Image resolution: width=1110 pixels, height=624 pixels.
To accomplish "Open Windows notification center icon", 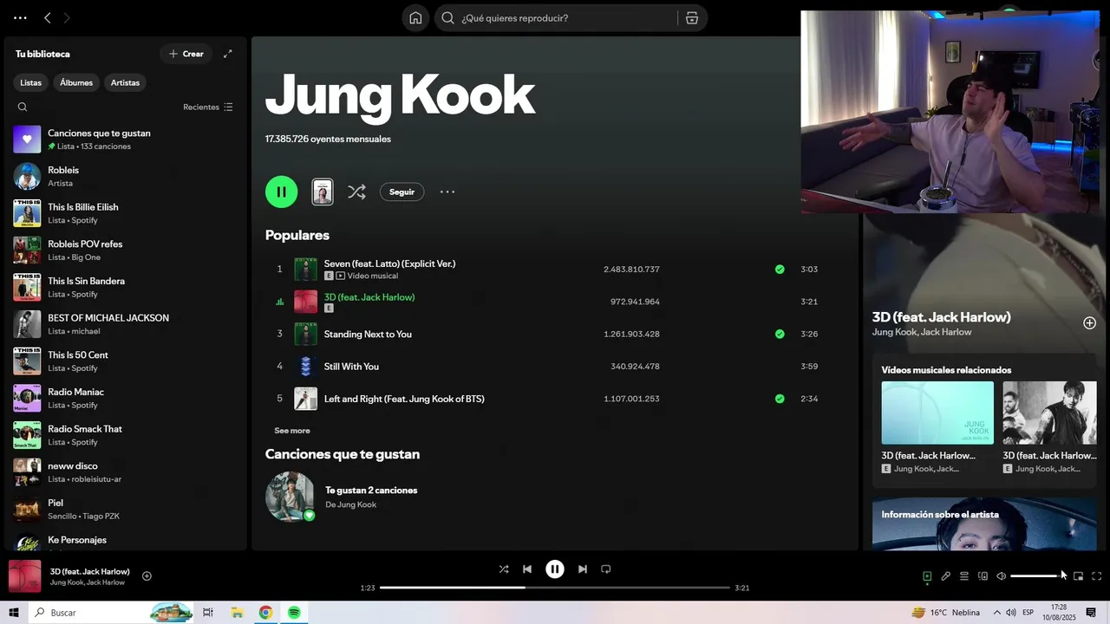I will [x=1091, y=613].
